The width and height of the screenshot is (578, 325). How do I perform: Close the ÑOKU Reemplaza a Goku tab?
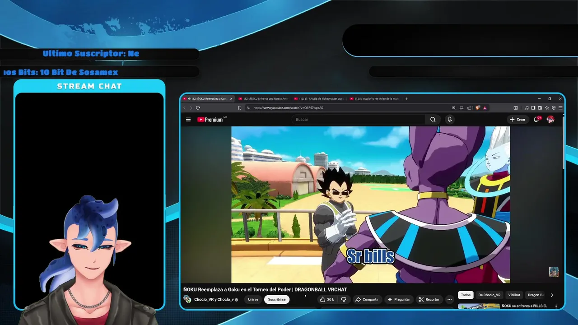[x=231, y=98]
